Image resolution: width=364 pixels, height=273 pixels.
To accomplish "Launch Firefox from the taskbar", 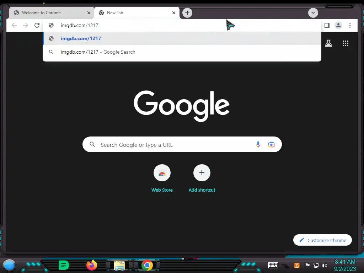I will point(91,265).
